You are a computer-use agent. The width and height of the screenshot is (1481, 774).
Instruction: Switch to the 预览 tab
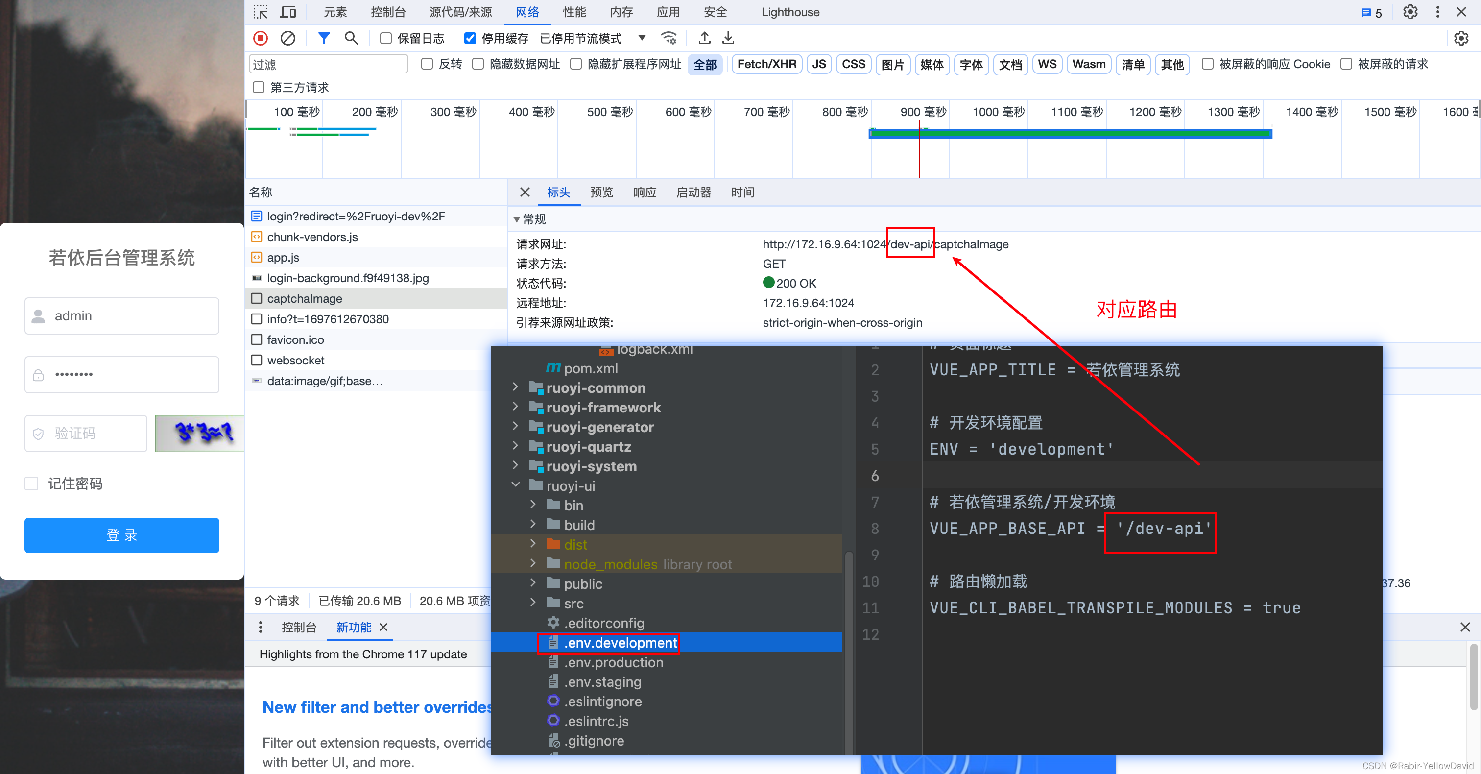601,192
